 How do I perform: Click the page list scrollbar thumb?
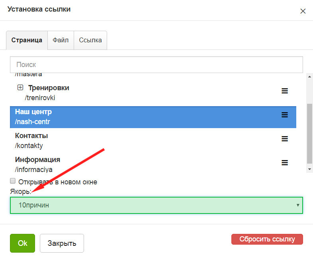[309, 134]
